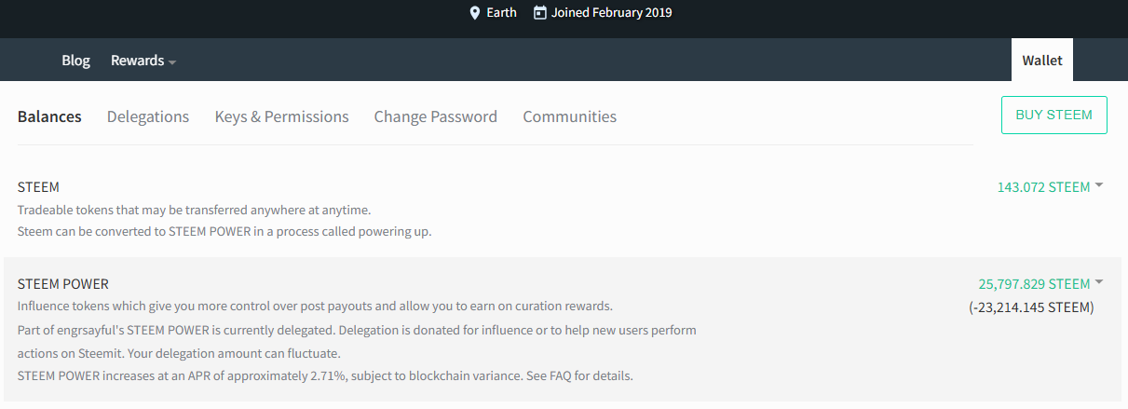The image size is (1128, 409).
Task: Open the Keys & Permissions tab
Action: [x=281, y=116]
